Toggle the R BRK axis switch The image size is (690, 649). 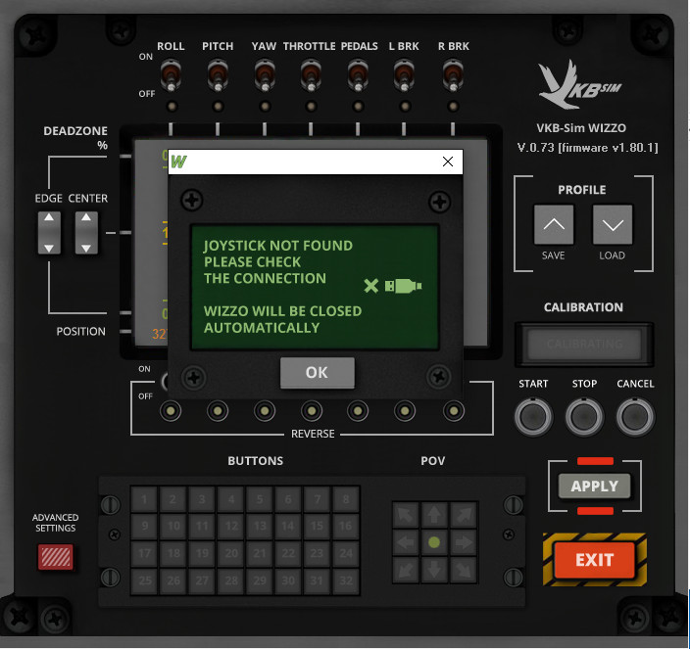[x=453, y=73]
